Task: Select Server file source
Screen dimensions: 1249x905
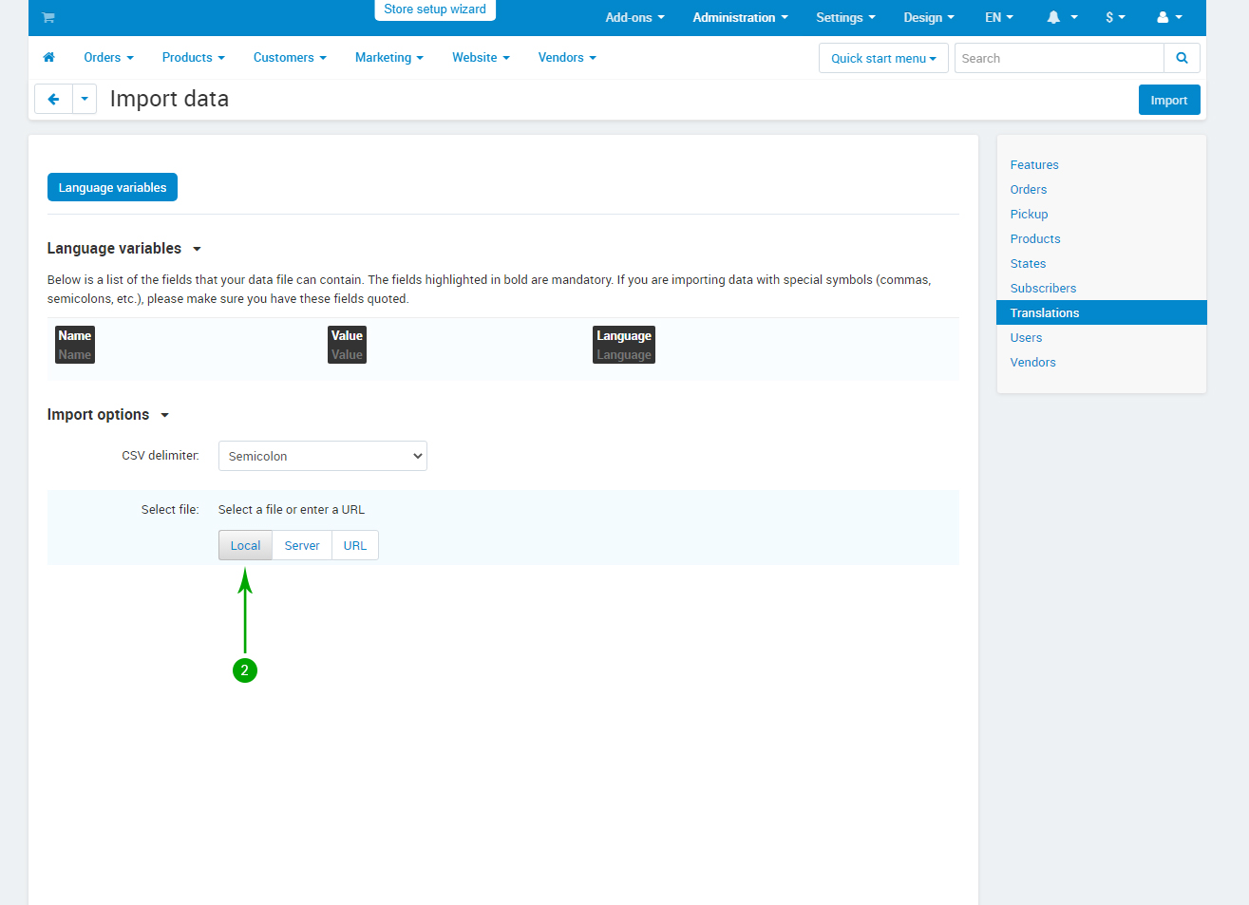Action: coord(302,545)
